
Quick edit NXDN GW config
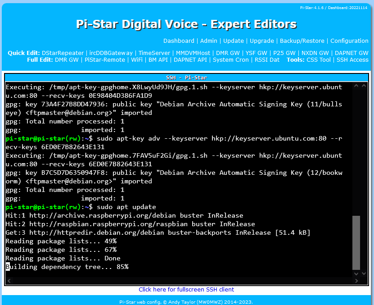315,53
